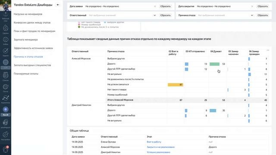This screenshot has height=155, width=276.
Task: Click the Дата заявки date range field
Action: pos(121,6)
